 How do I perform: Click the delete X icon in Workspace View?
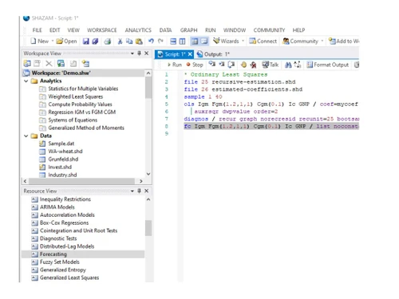coord(49,64)
